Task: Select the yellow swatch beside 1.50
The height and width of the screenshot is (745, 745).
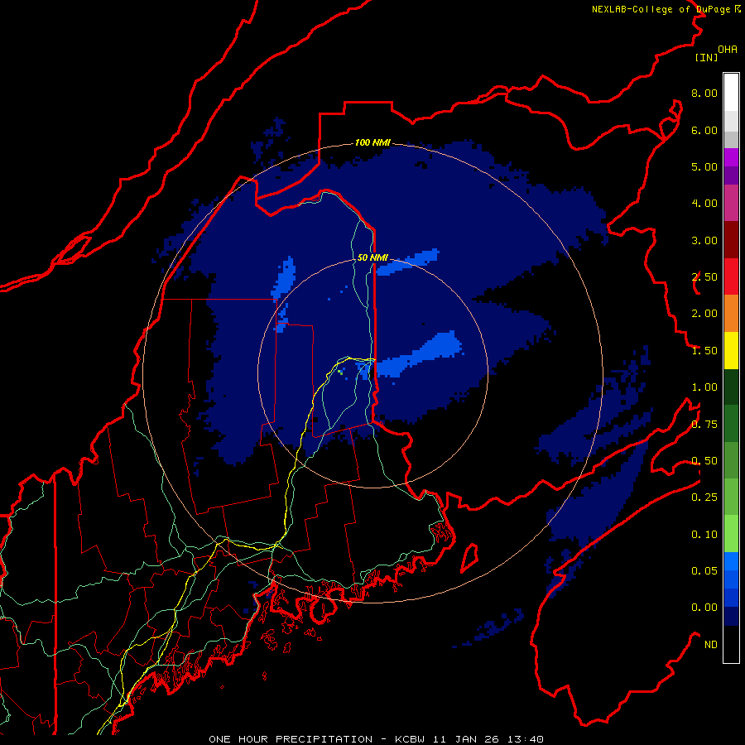Action: click(x=731, y=350)
